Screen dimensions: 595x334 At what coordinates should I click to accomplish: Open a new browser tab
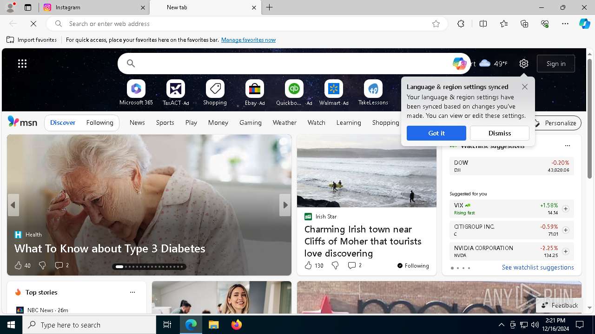coord(270,7)
